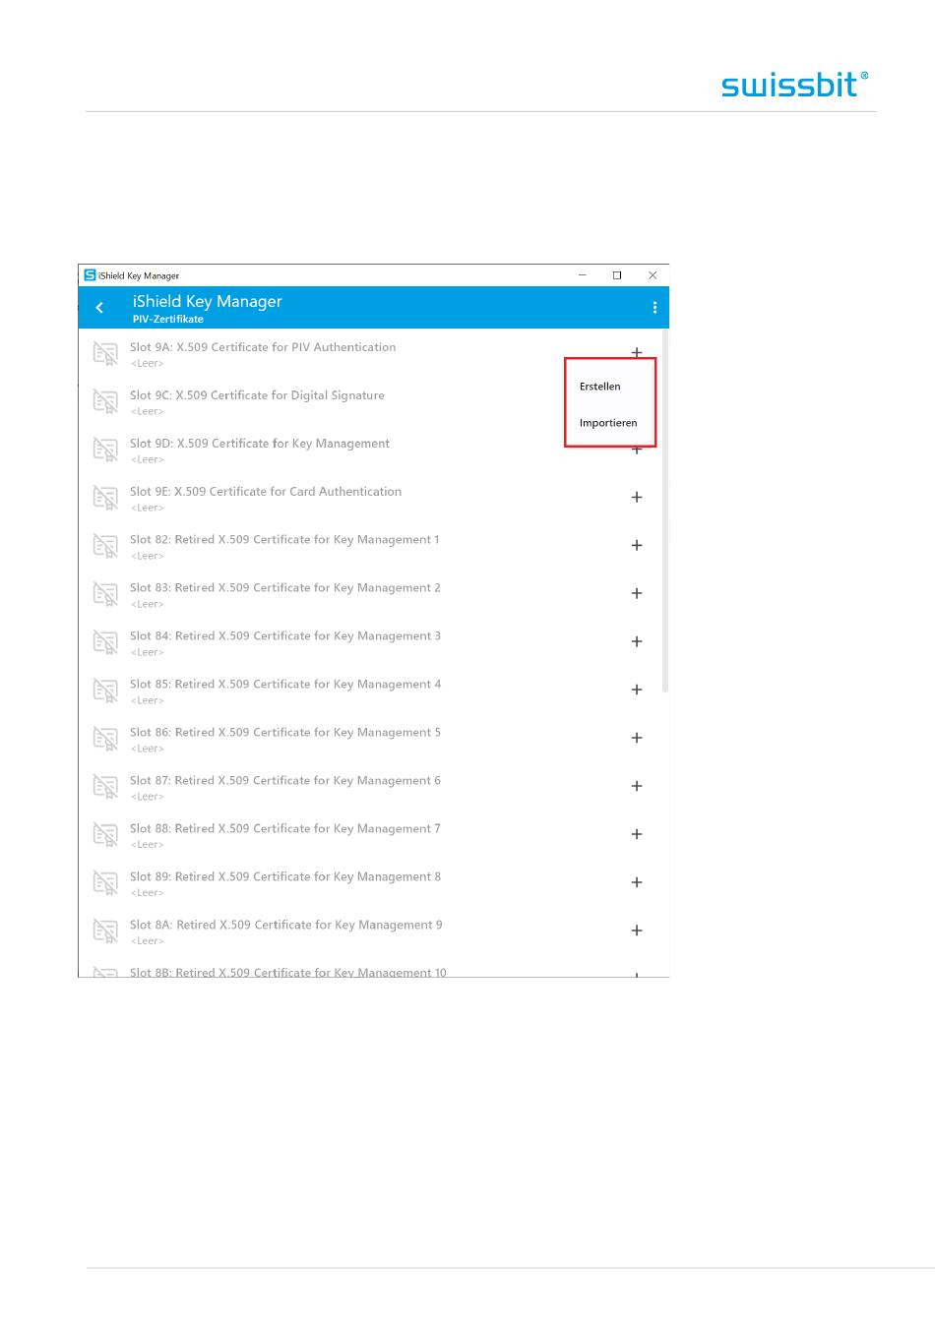The height and width of the screenshot is (1322, 935).
Task: Select Slot 8A Retired Key Management 9 text
Action: pos(286,926)
